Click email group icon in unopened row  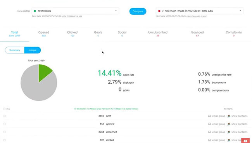210,132
